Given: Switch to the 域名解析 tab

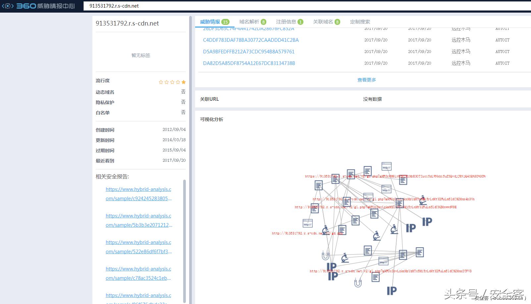Looking at the screenshot, I should pyautogui.click(x=249, y=22).
